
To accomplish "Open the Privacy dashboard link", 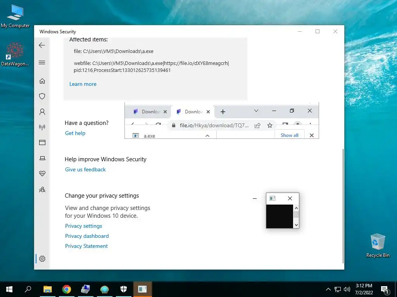I will pyautogui.click(x=87, y=236).
